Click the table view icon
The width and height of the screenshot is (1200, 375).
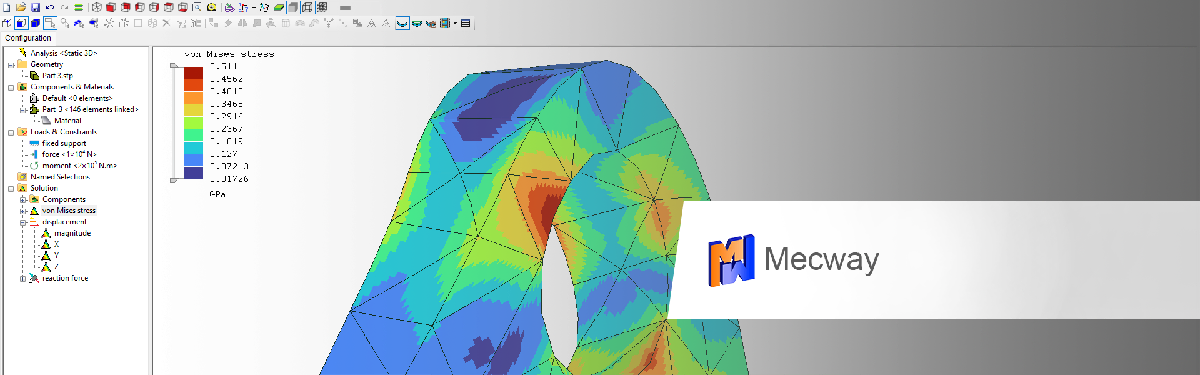coord(466,23)
